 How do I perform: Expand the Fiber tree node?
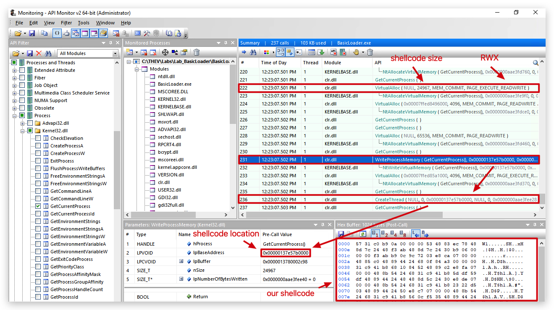point(15,78)
